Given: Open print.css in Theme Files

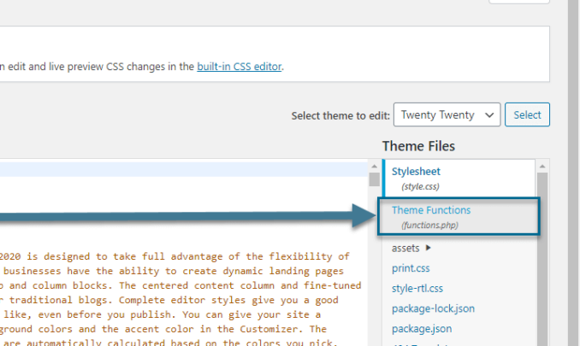Looking at the screenshot, I should coord(410,268).
